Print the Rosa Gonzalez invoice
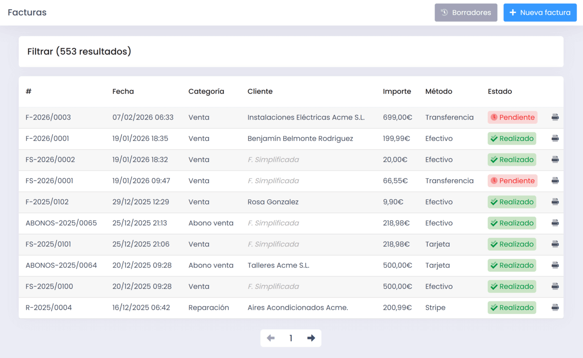 click(x=555, y=202)
